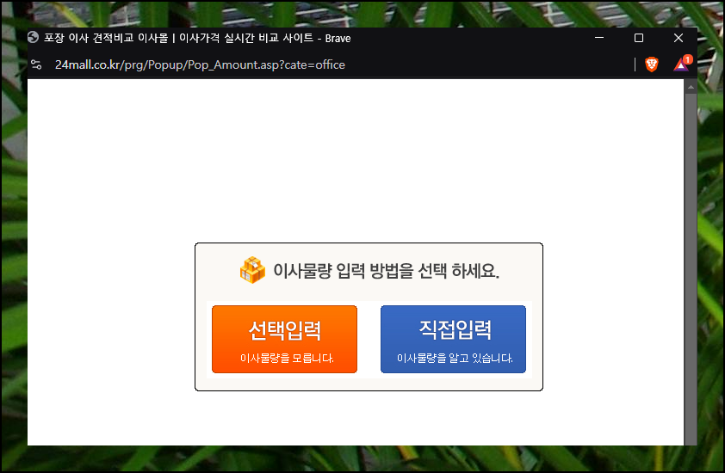Image resolution: width=725 pixels, height=473 pixels.
Task: Open Brave Shields lion icon
Action: click(x=652, y=64)
